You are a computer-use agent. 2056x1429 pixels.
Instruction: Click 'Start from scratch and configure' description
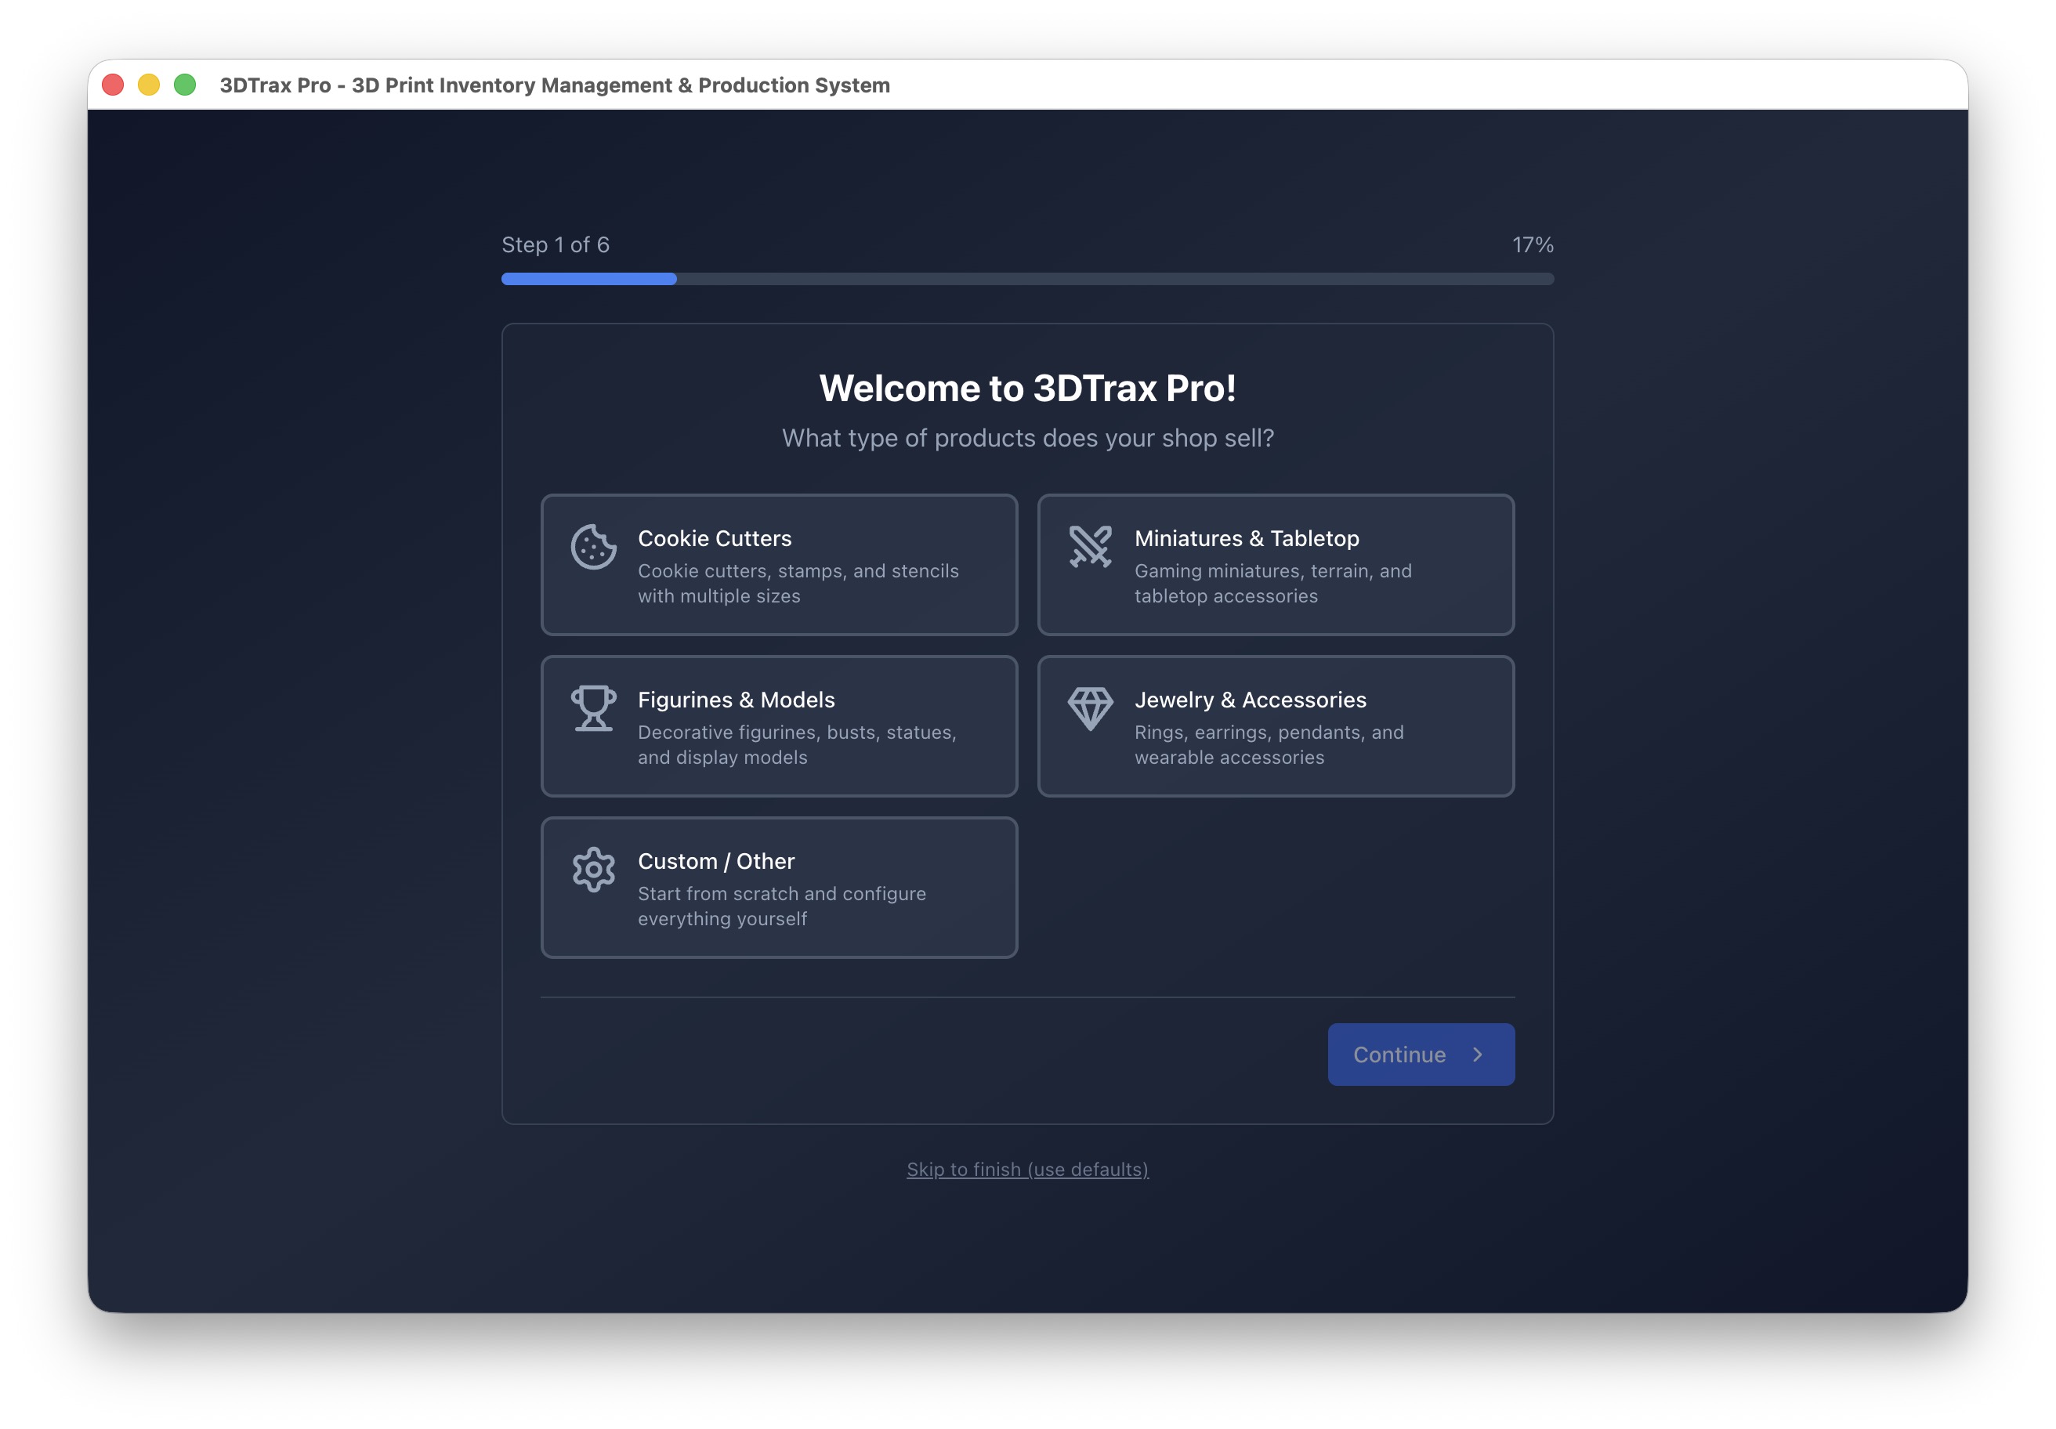[x=782, y=905]
